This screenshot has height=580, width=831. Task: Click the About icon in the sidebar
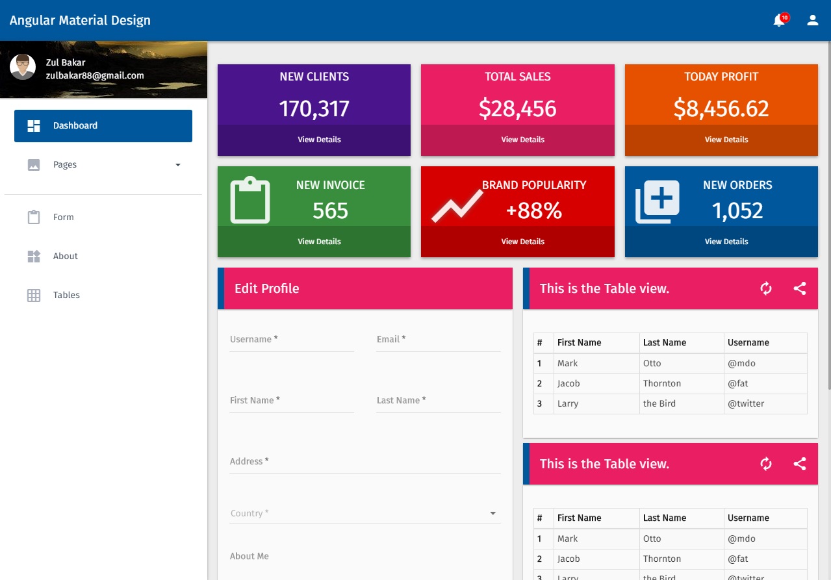(33, 256)
